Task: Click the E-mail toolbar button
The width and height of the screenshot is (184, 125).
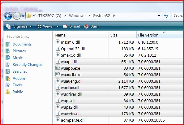Action: [x=71, y=26]
